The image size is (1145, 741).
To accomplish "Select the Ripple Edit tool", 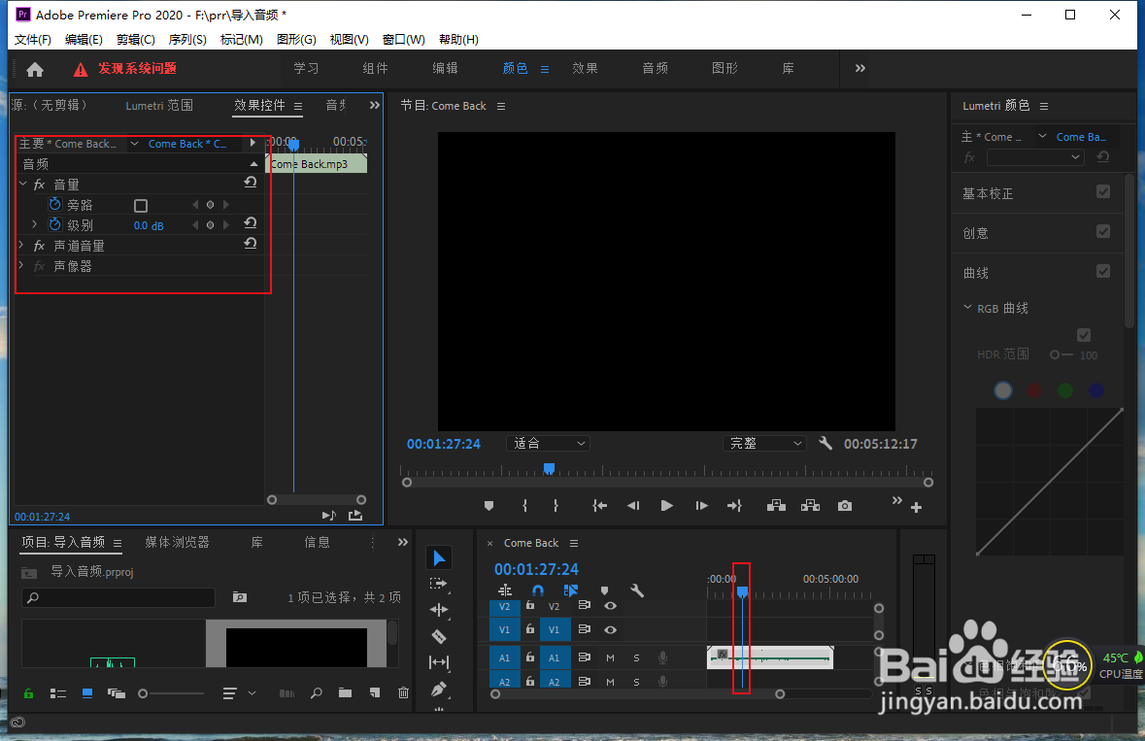I will [439, 610].
